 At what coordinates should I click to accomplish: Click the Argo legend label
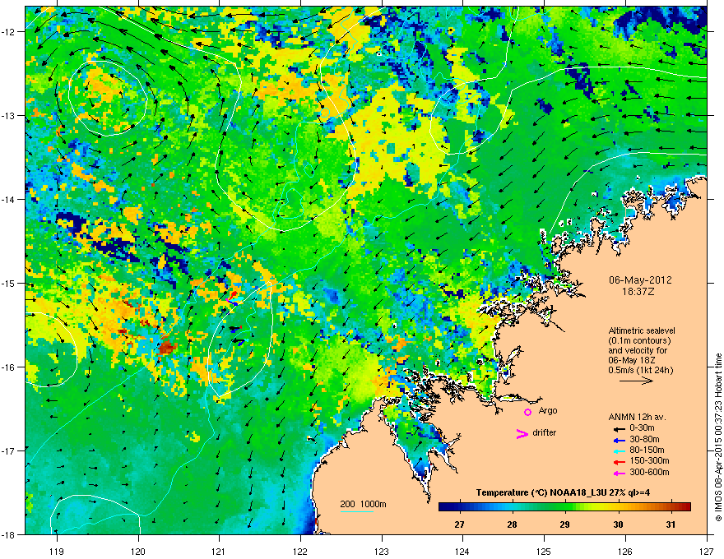click(x=548, y=410)
